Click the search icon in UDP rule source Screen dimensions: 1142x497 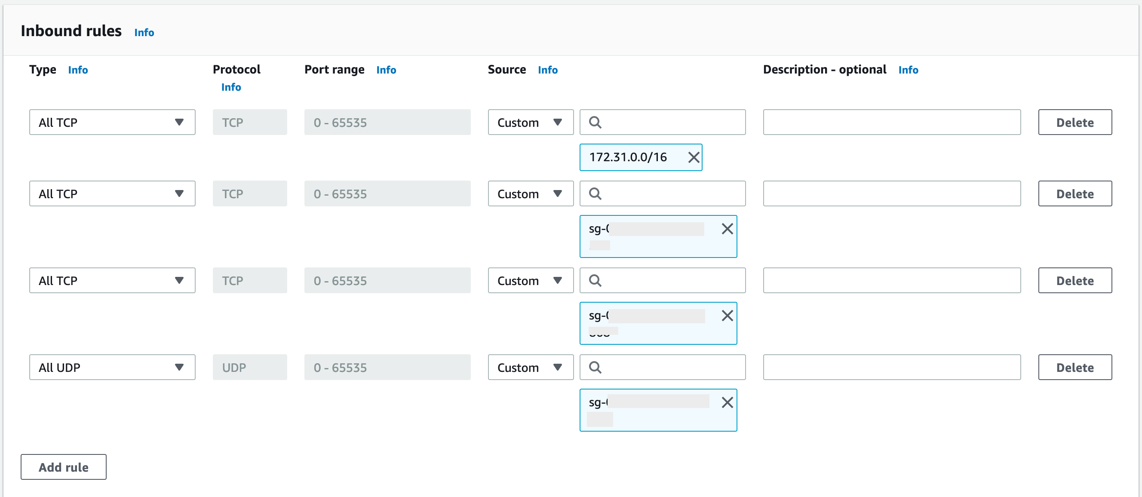pyautogui.click(x=595, y=368)
